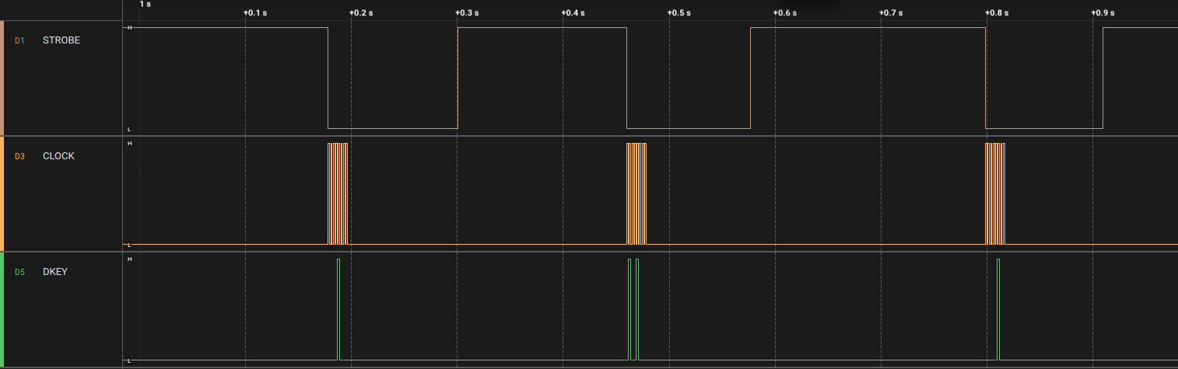Click the orange CLOCK channel color strip
This screenshot has width=1178, height=369.
[2, 193]
